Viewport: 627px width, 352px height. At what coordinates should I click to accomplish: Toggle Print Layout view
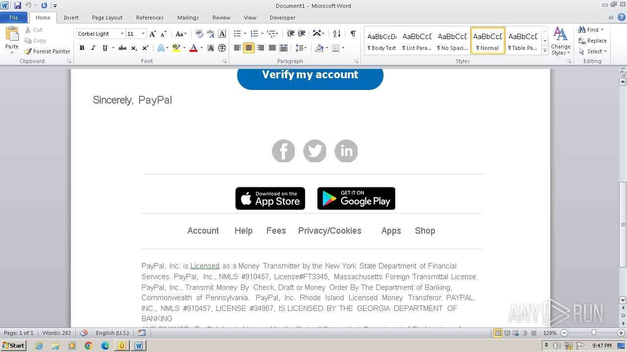tap(498, 333)
